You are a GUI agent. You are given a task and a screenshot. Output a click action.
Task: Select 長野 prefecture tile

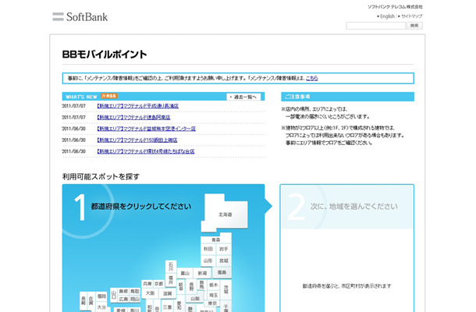click(191, 286)
